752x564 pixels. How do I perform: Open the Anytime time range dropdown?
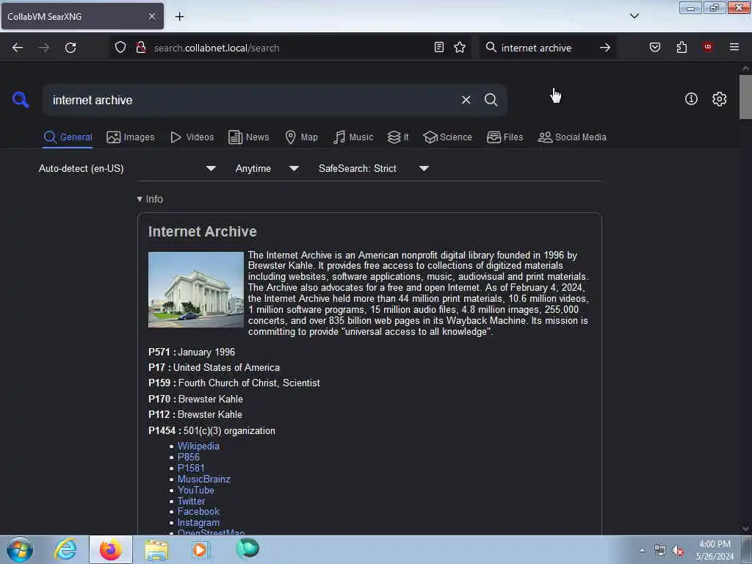coord(267,168)
